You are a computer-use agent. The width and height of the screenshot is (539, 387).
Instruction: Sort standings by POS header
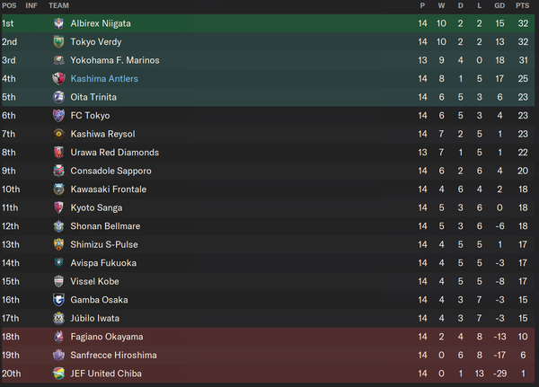(9, 6)
